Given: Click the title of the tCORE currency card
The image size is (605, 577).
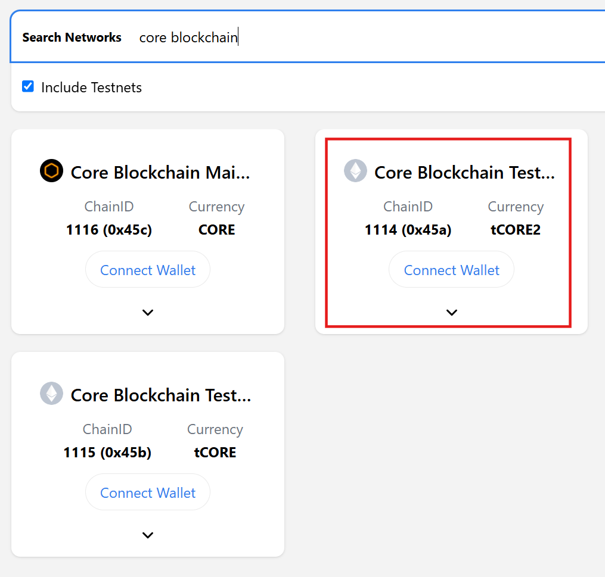Looking at the screenshot, I should [161, 395].
